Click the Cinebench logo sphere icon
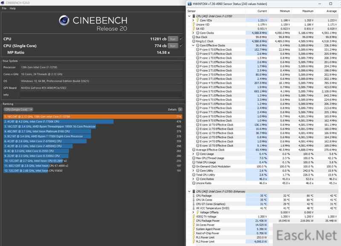This screenshot has height=246, width=341. click(64, 20)
